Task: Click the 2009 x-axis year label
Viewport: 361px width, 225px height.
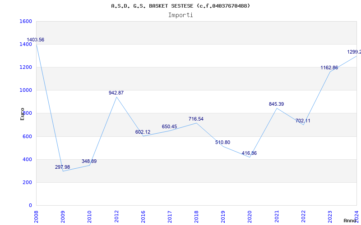Action: (x=63, y=216)
